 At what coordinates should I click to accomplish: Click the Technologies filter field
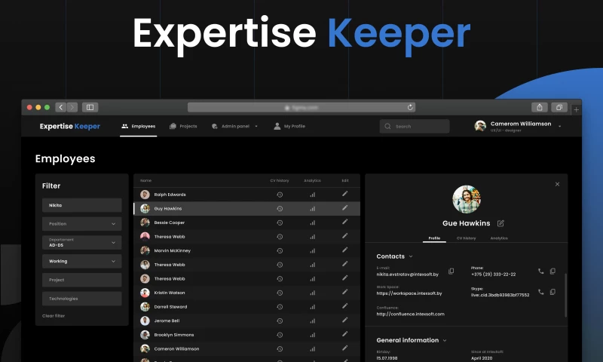82,299
